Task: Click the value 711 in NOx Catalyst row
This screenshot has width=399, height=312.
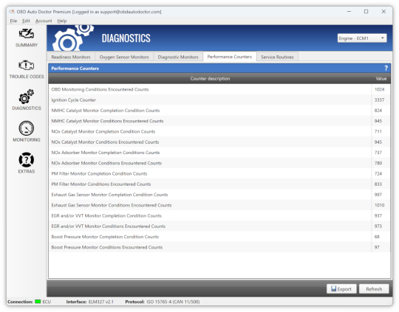Action: (378, 131)
